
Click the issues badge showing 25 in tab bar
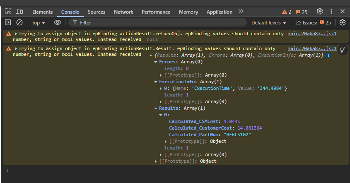tap(302, 12)
